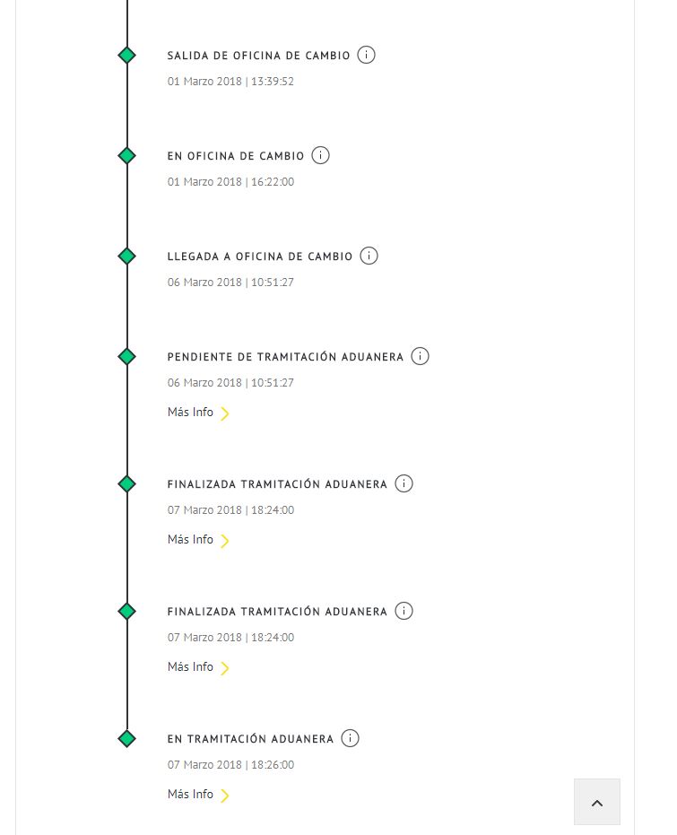Open info icon next to En Oficina de Cambio
Image resolution: width=677 pixels, height=835 pixels.
pos(320,155)
